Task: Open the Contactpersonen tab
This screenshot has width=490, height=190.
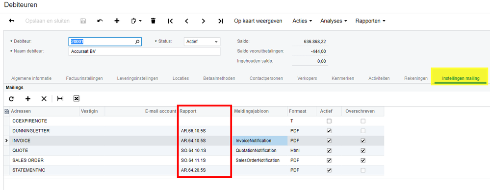Action: coord(266,78)
